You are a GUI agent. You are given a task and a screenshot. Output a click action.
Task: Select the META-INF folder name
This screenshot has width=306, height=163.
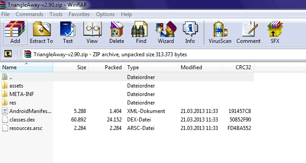(x=22, y=94)
